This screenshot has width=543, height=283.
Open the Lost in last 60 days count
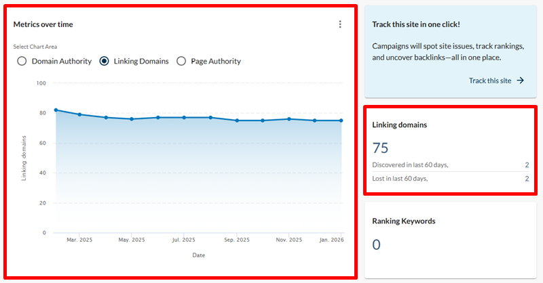pyautogui.click(x=527, y=179)
